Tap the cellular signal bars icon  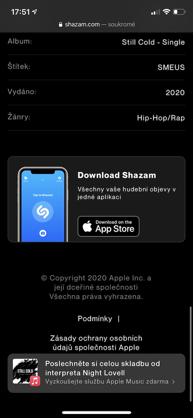point(155,12)
